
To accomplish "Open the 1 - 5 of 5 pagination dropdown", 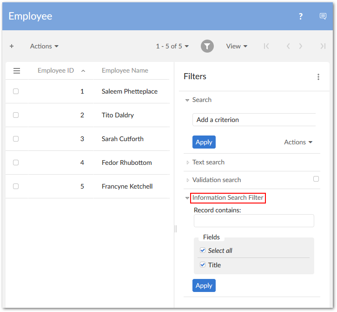I will pos(172,46).
